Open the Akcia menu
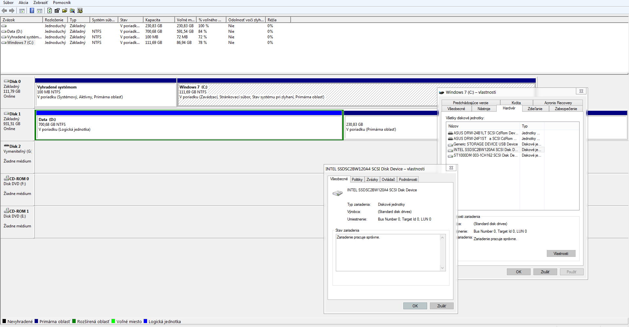The height and width of the screenshot is (327, 629). [x=23, y=3]
